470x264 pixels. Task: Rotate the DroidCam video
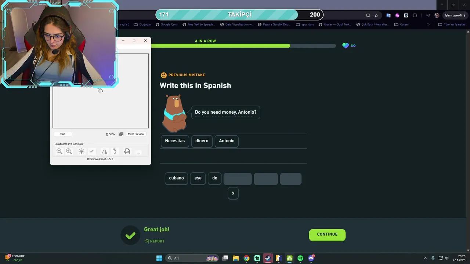click(x=115, y=151)
